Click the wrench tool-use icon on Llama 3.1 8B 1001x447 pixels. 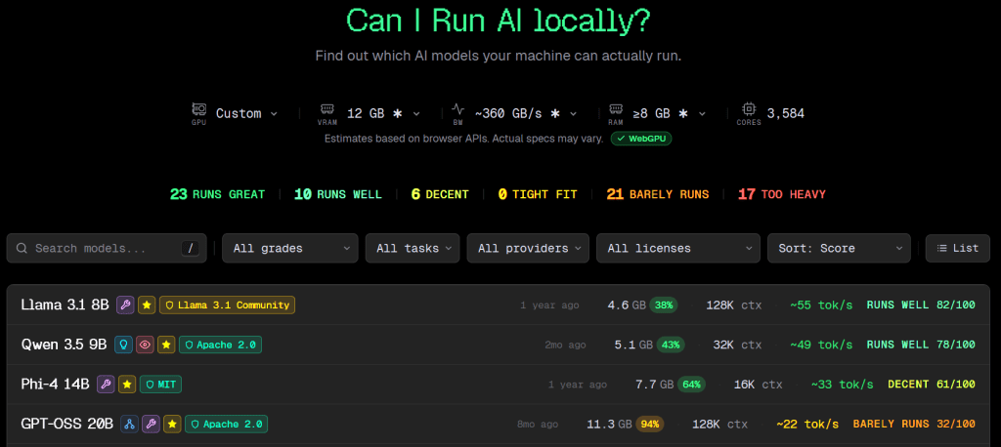[125, 305]
